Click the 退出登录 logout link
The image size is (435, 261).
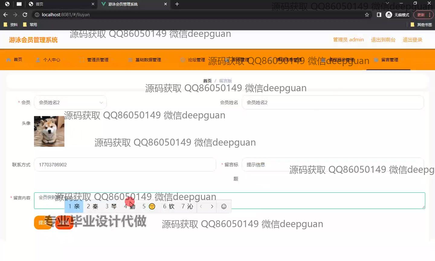tap(412, 40)
